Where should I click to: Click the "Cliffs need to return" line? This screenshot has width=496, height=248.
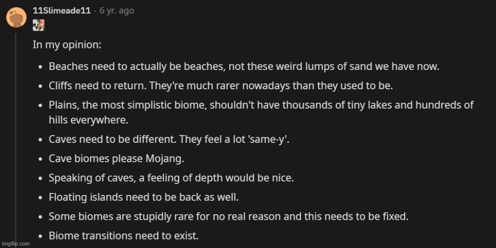point(220,85)
